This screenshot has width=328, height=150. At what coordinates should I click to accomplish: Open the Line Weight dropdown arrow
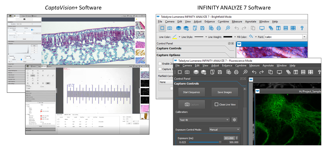[x=235, y=37]
